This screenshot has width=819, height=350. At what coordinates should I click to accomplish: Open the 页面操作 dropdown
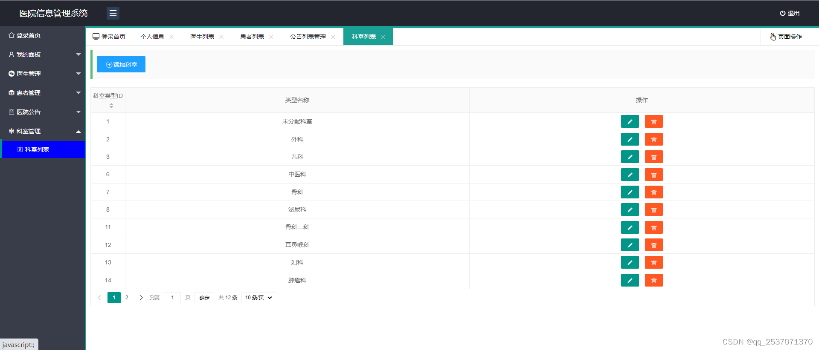click(786, 37)
